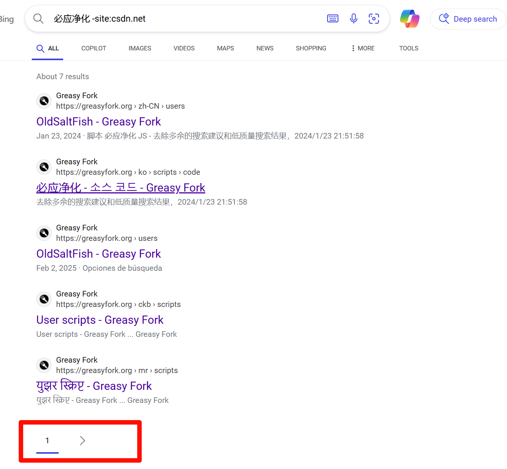Image resolution: width=507 pixels, height=469 pixels.
Task: Open the NEWS tab
Action: tap(265, 48)
